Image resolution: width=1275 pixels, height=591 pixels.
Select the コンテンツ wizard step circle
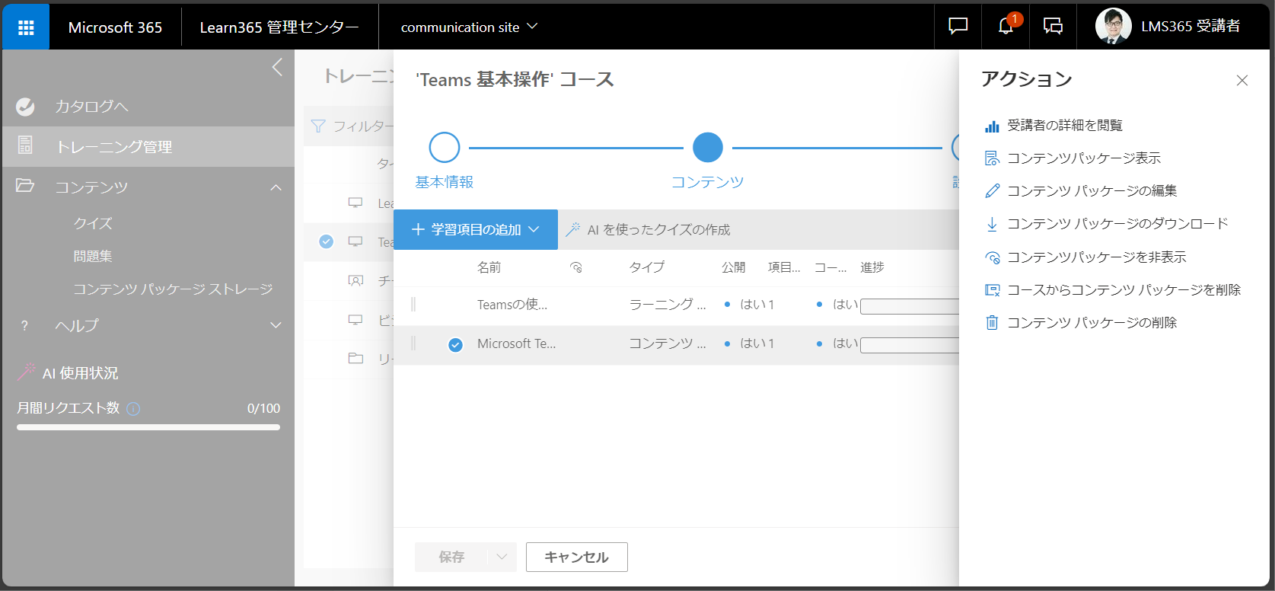(x=708, y=148)
